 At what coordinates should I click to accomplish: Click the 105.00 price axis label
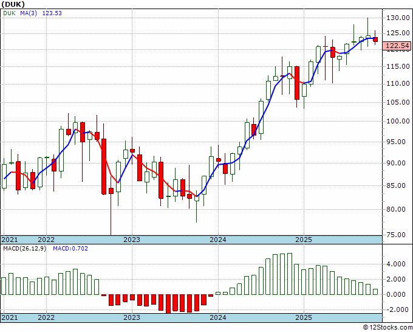click(x=398, y=102)
